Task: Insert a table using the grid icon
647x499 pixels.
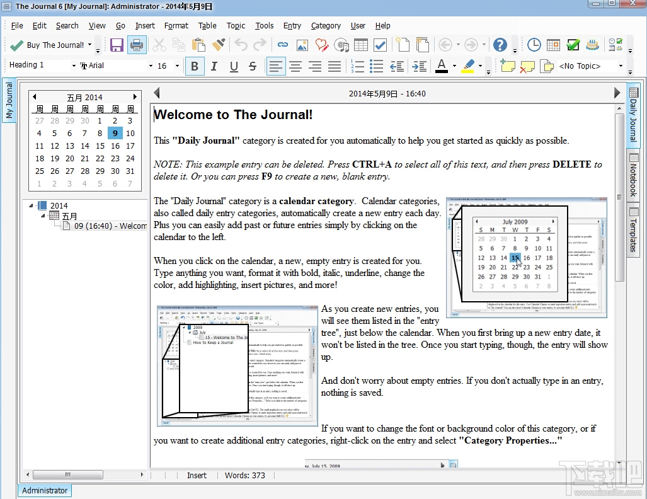Action: [361, 45]
